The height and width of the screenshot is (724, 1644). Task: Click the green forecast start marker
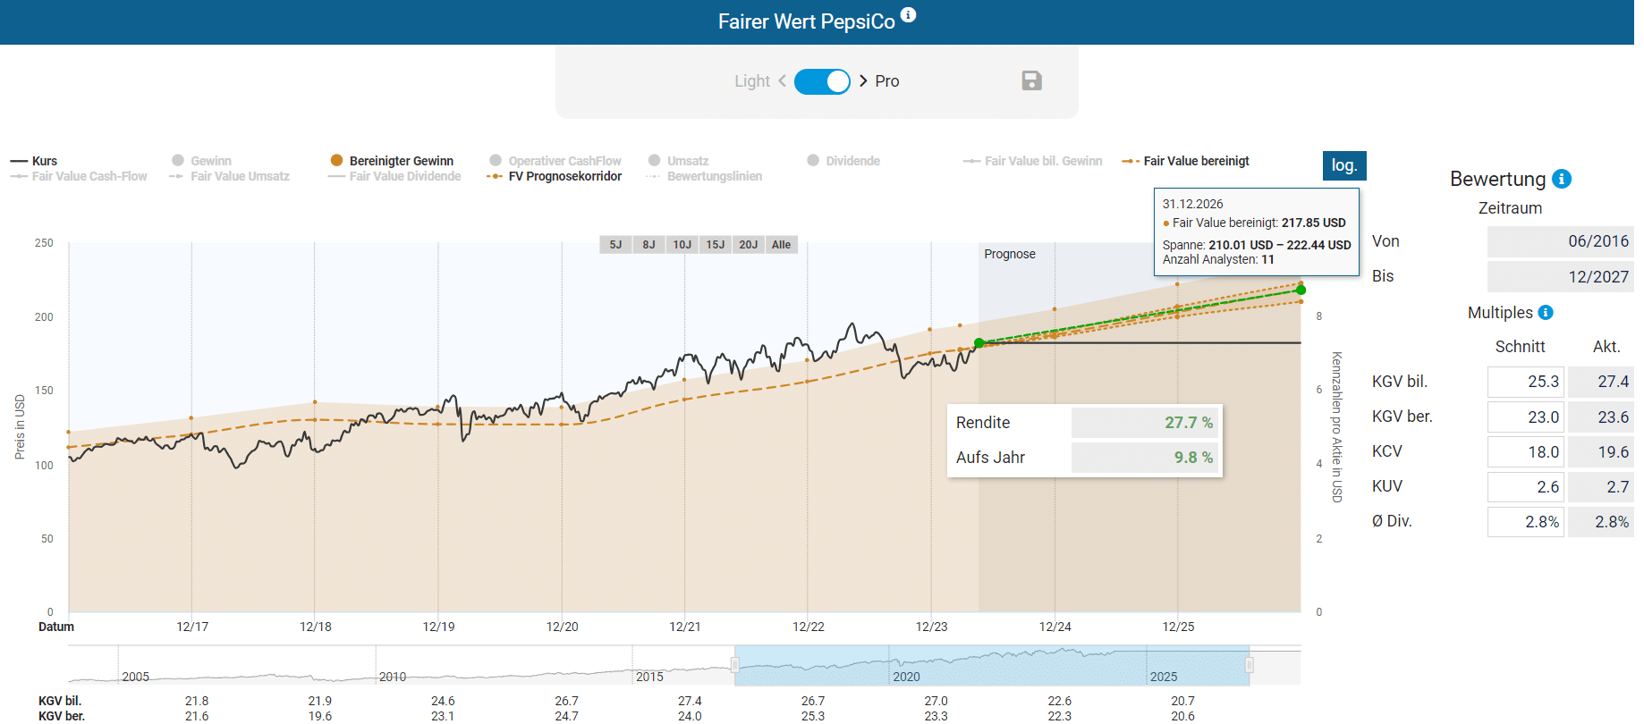tap(979, 343)
